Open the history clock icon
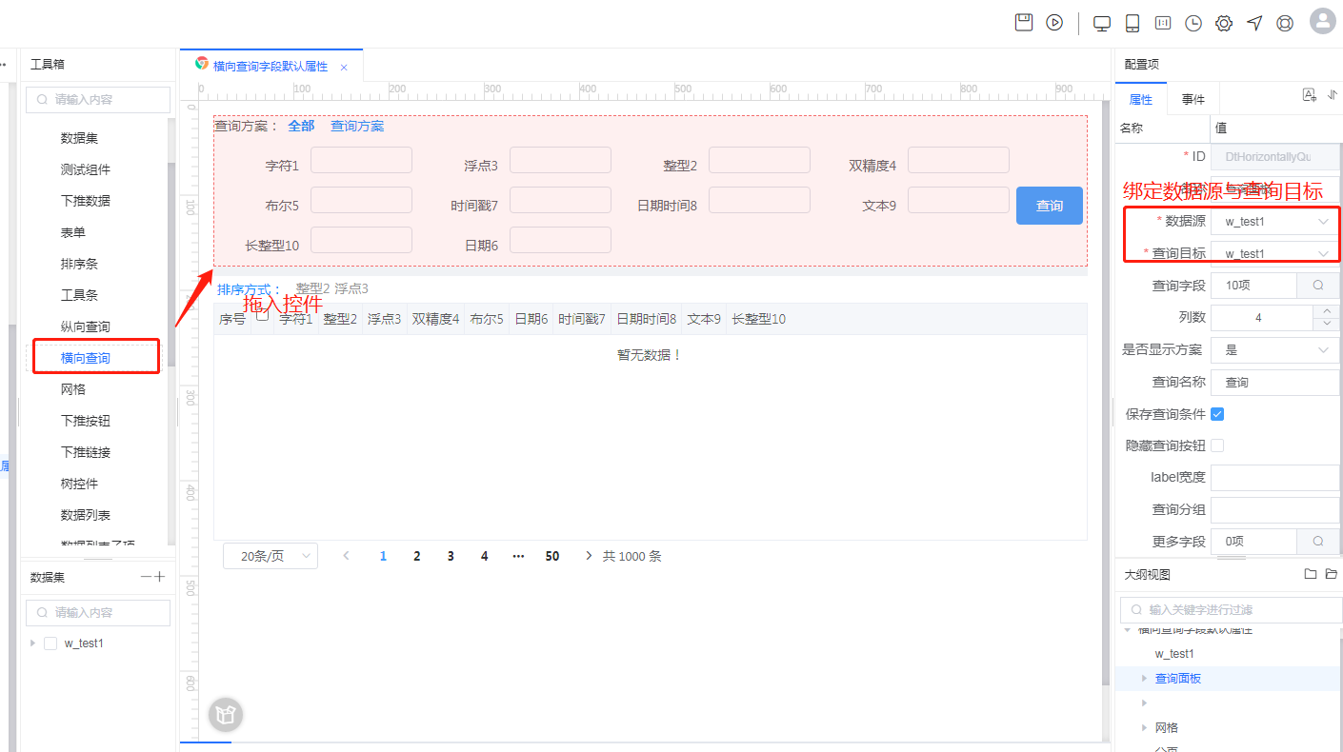Viewport: 1343px width, 752px height. point(1193,24)
